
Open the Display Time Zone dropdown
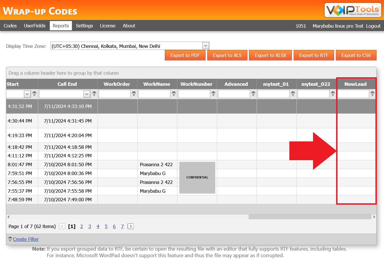(205, 45)
